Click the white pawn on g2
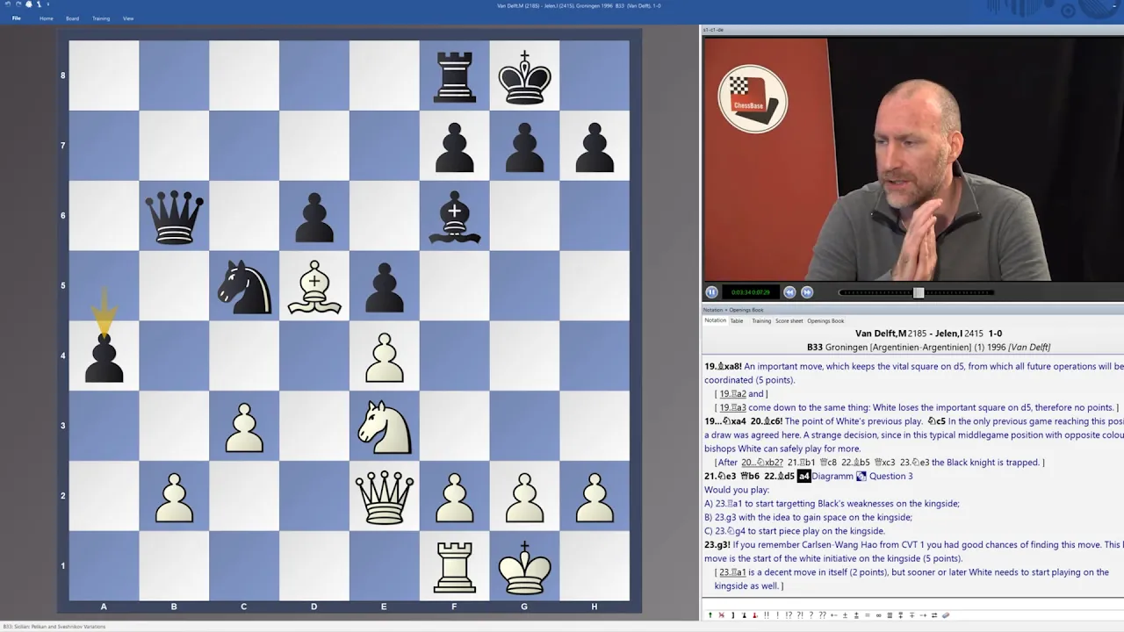This screenshot has width=1124, height=632. [525, 496]
